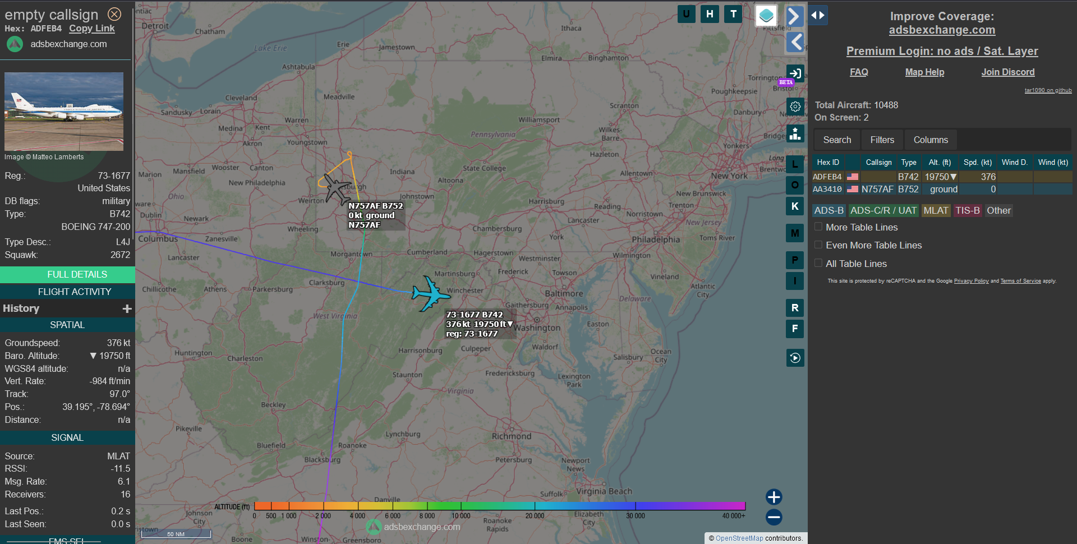The height and width of the screenshot is (544, 1077).
Task: Toggle sidebar width double-arrow button
Action: tap(818, 15)
